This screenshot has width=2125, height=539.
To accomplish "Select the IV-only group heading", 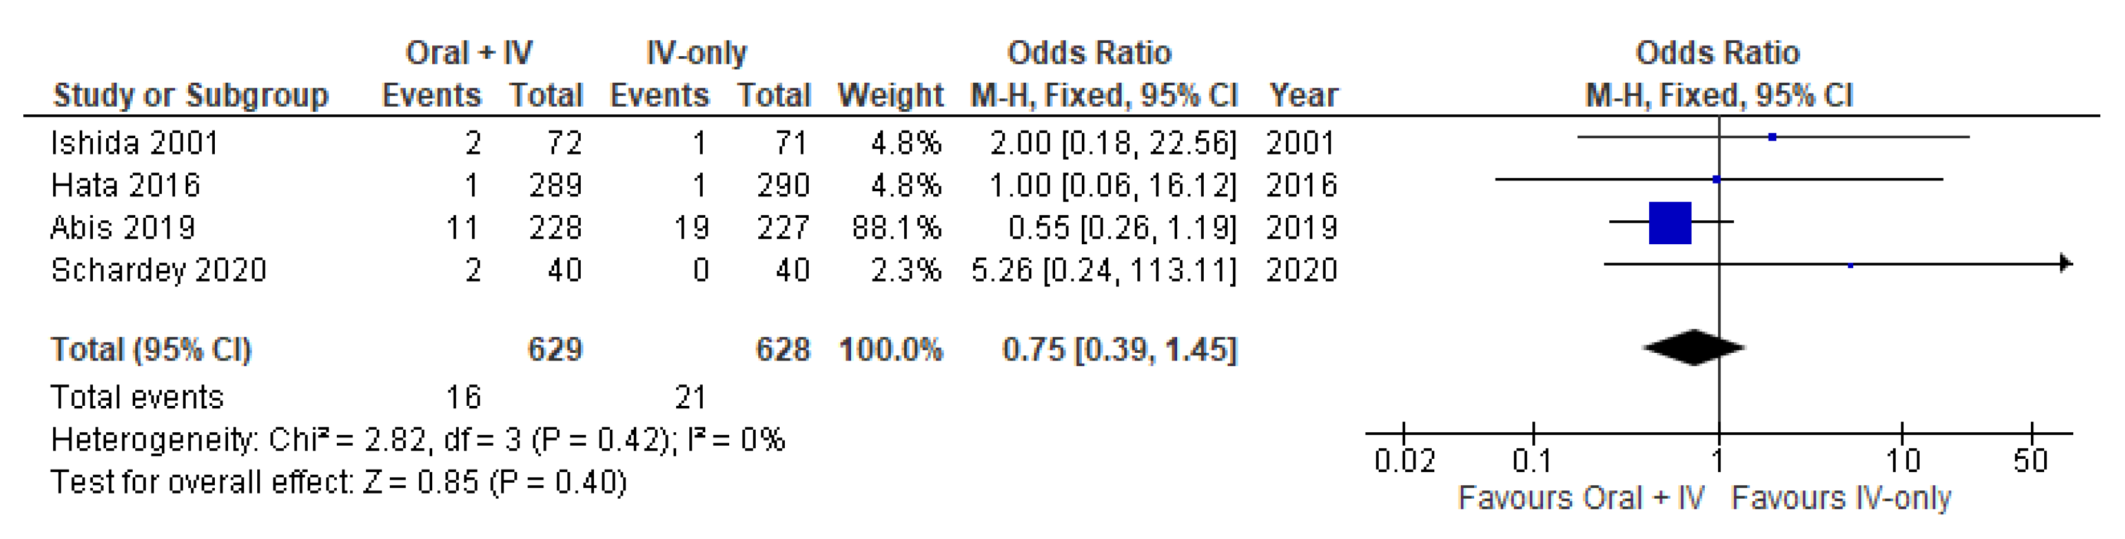I will pos(696,54).
